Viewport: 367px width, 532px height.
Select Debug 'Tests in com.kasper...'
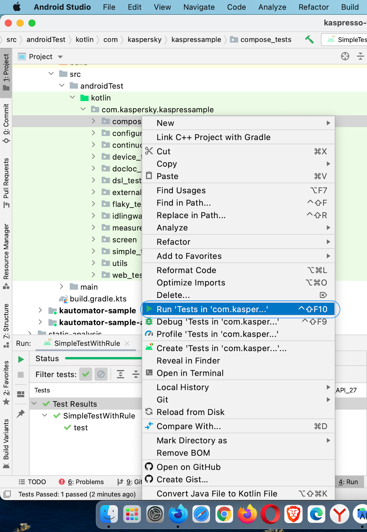click(238, 322)
